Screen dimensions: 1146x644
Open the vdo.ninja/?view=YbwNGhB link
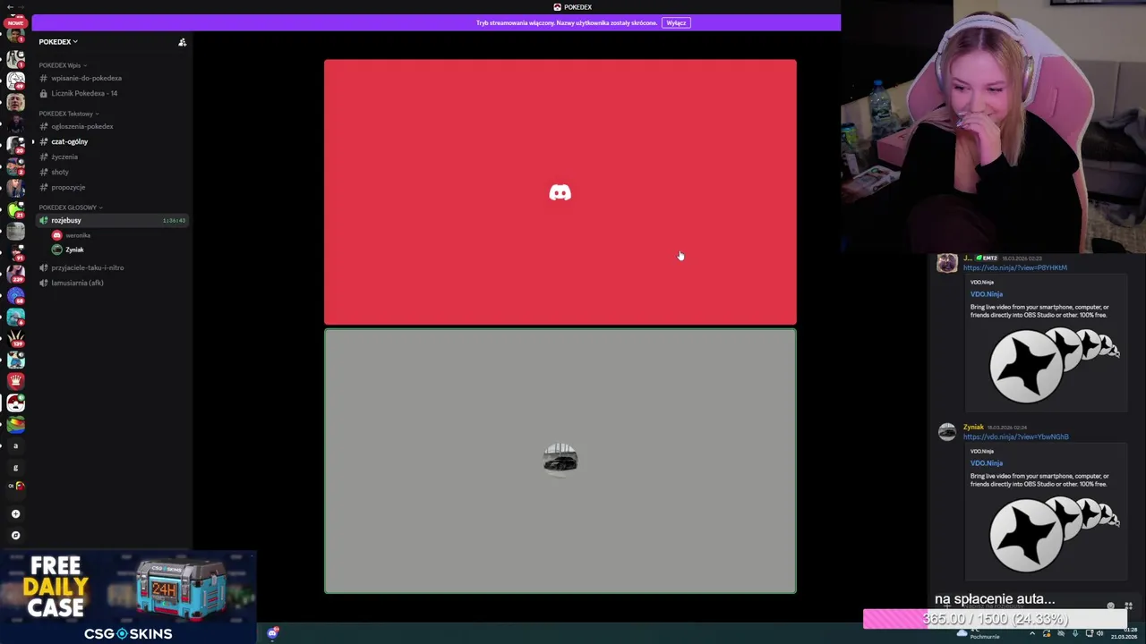(x=1015, y=436)
